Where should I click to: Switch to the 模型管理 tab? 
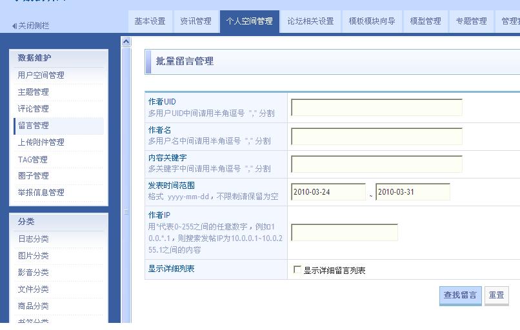(x=426, y=21)
